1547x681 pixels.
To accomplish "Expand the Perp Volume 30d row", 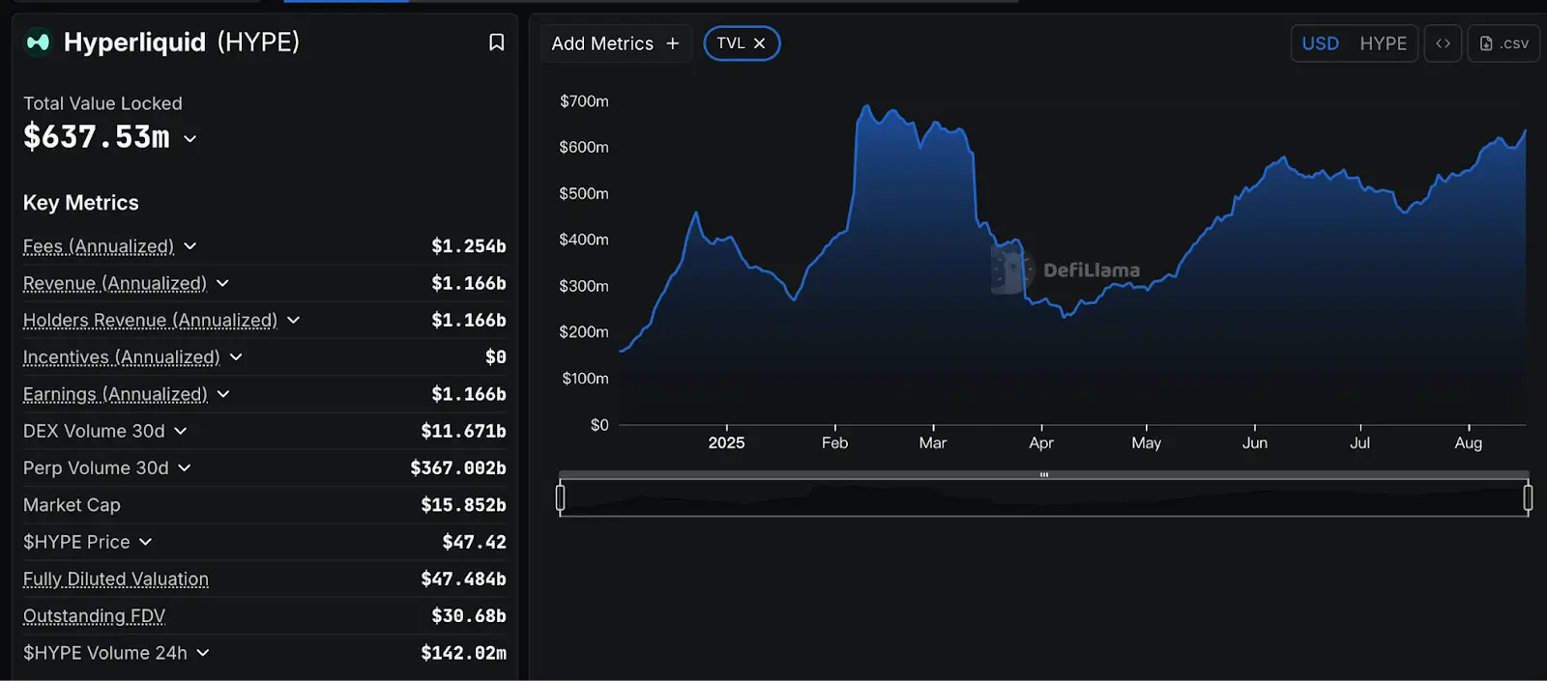I will coord(185,468).
